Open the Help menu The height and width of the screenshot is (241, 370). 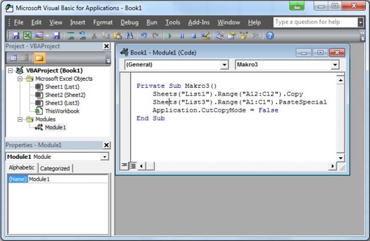[x=254, y=22]
